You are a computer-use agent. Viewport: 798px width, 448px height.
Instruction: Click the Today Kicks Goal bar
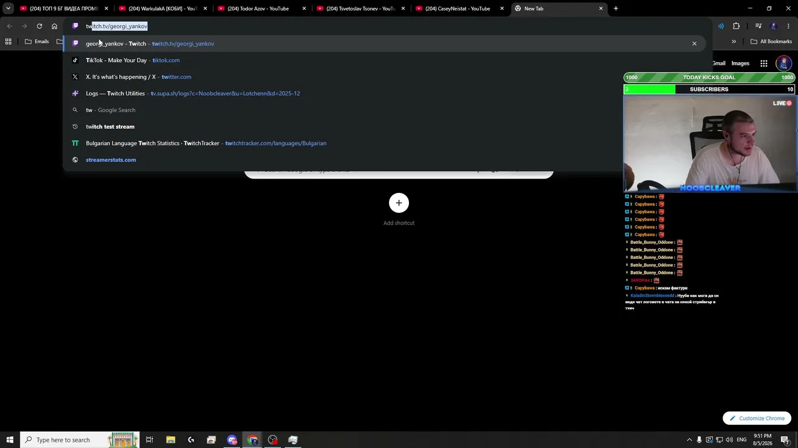pyautogui.click(x=709, y=78)
